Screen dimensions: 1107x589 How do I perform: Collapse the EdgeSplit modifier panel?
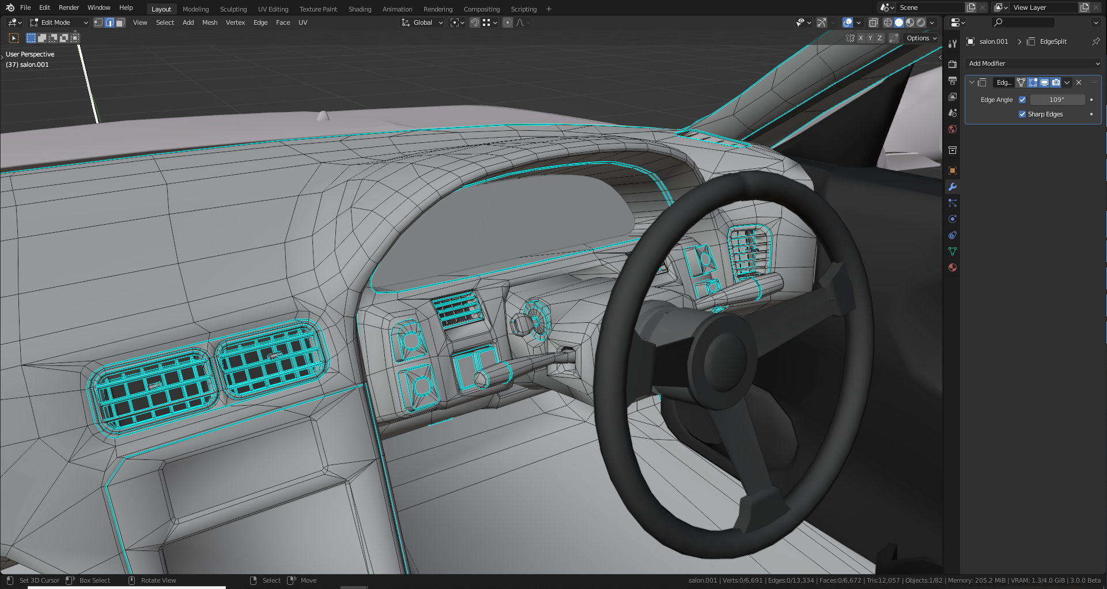972,82
